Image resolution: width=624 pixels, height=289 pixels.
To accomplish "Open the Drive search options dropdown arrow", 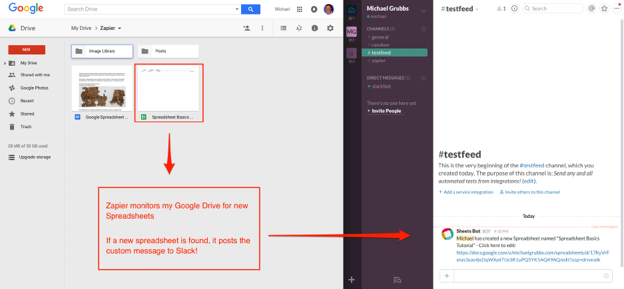I will [238, 9].
